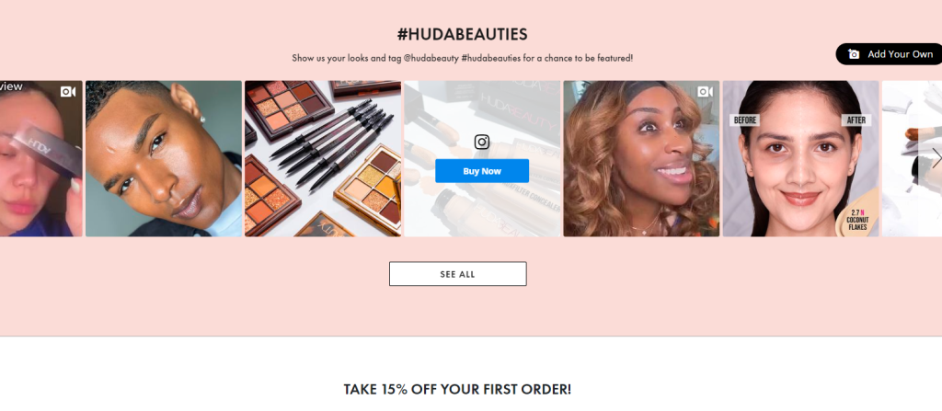Image resolution: width=942 pixels, height=411 pixels.
Task: Open the eyeshadow palettes and pencils photo
Action: click(323, 159)
